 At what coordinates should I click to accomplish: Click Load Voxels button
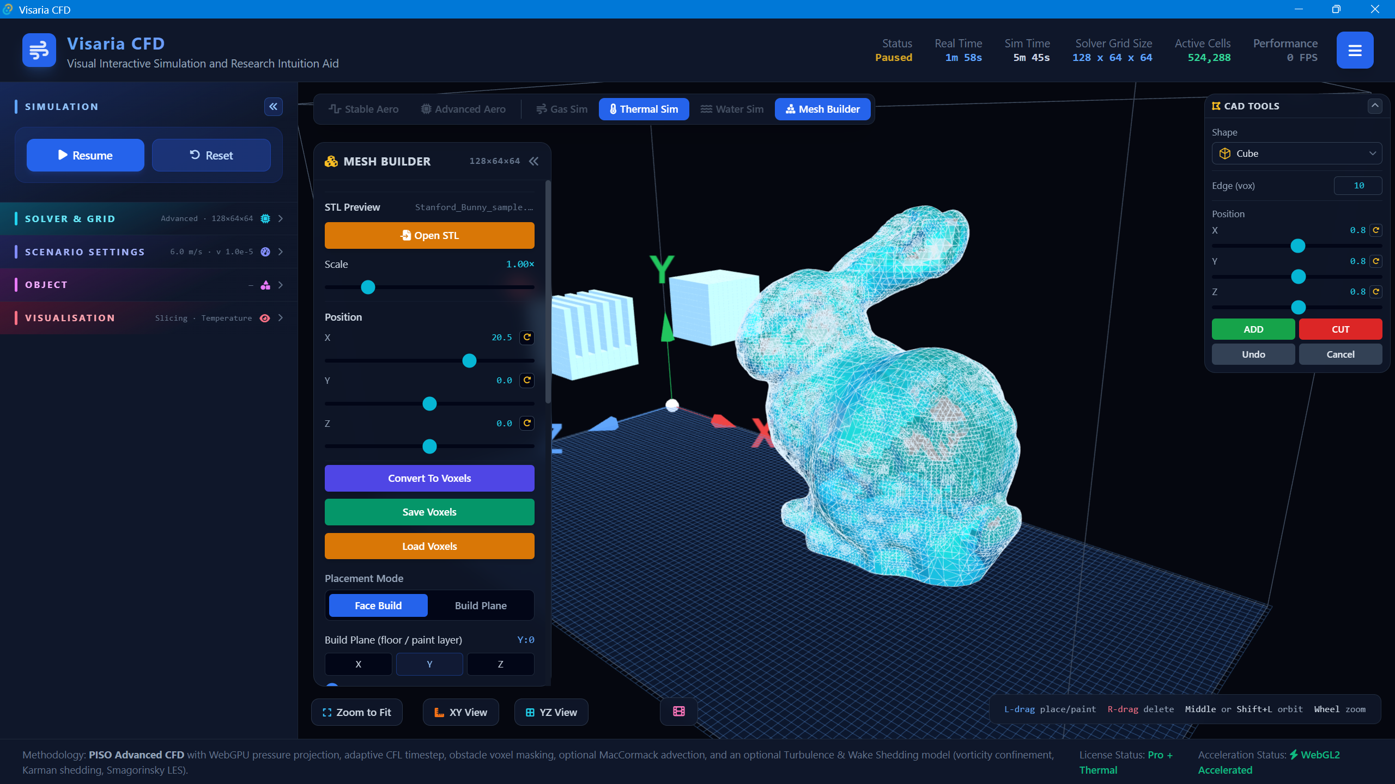tap(429, 546)
